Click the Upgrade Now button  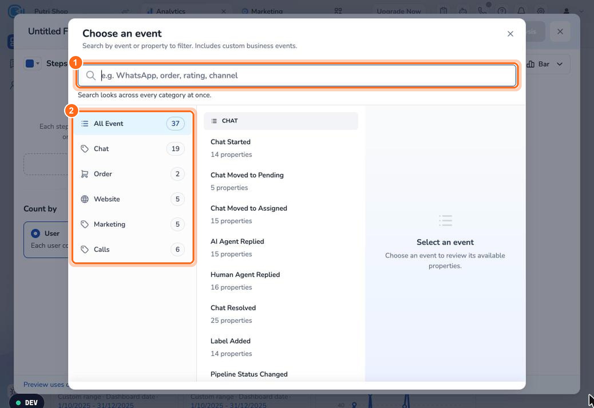click(399, 11)
